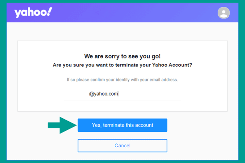Cancel the account termination
The height and width of the screenshot is (163, 245).
coord(122,145)
